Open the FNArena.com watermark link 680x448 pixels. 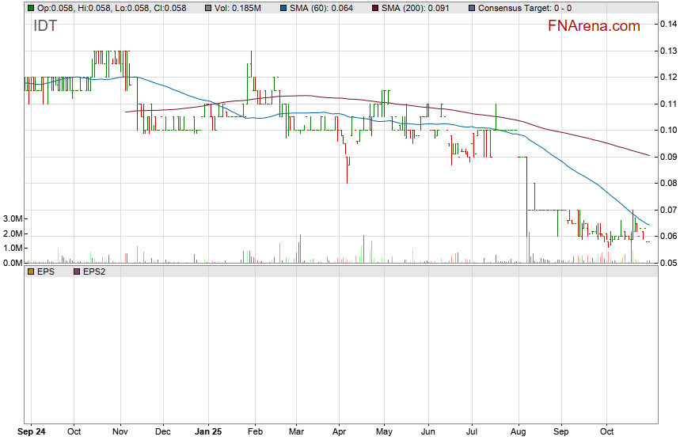point(594,26)
